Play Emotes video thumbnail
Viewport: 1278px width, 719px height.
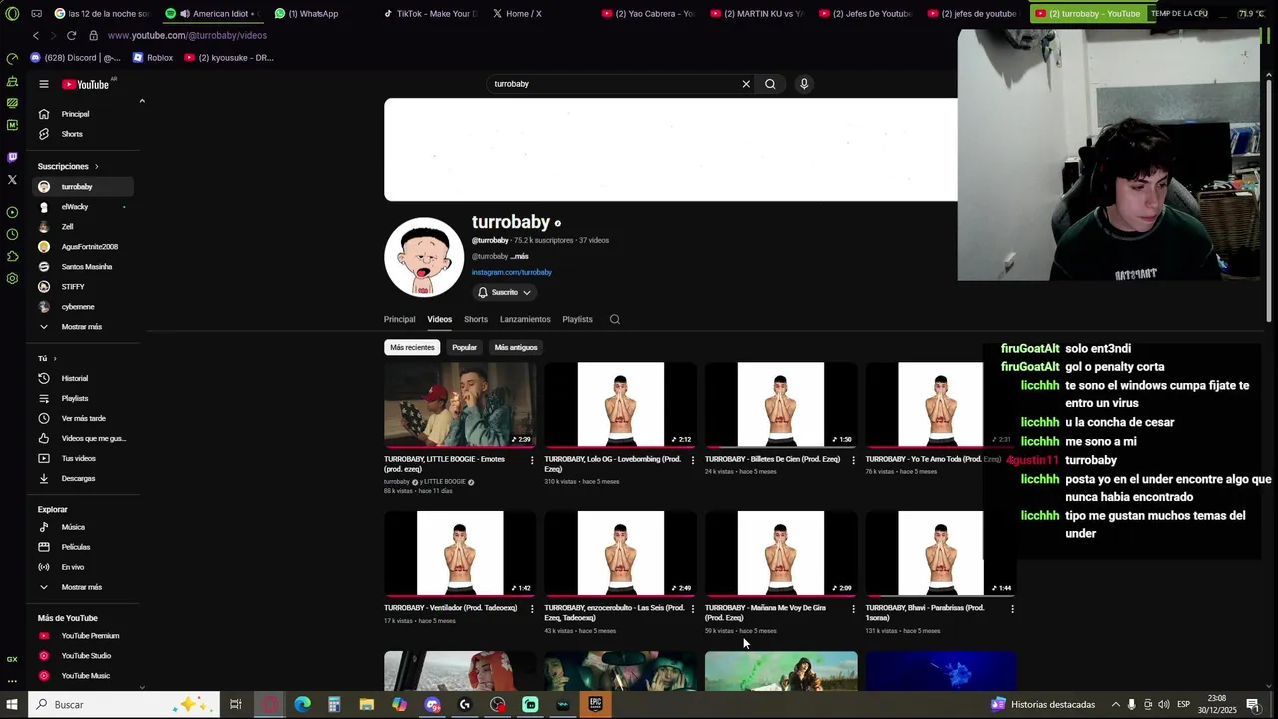coord(460,404)
